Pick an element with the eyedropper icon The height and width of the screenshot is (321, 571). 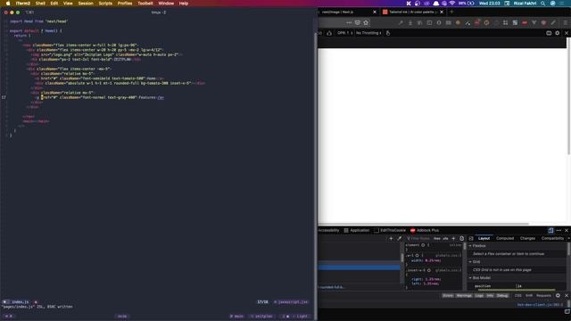click(x=400, y=238)
